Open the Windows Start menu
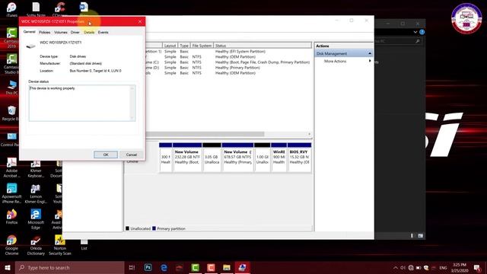The image size is (487, 274). pos(8,267)
